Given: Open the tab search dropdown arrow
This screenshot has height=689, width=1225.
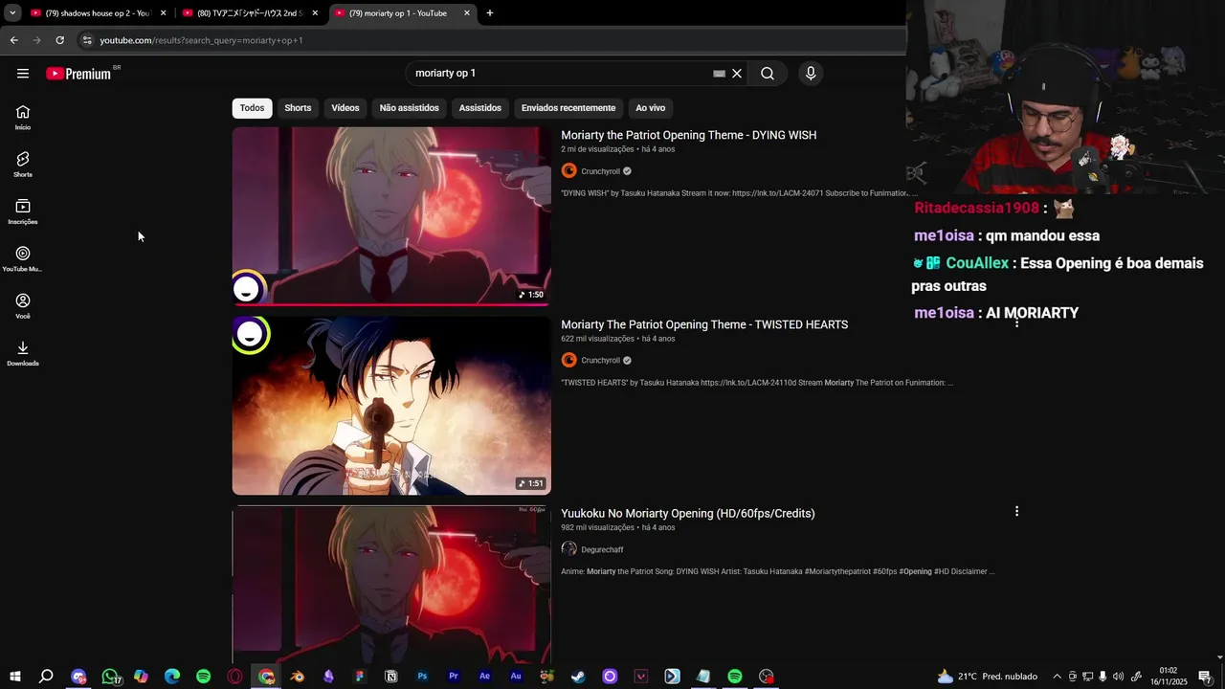Looking at the screenshot, I should 11,13.
